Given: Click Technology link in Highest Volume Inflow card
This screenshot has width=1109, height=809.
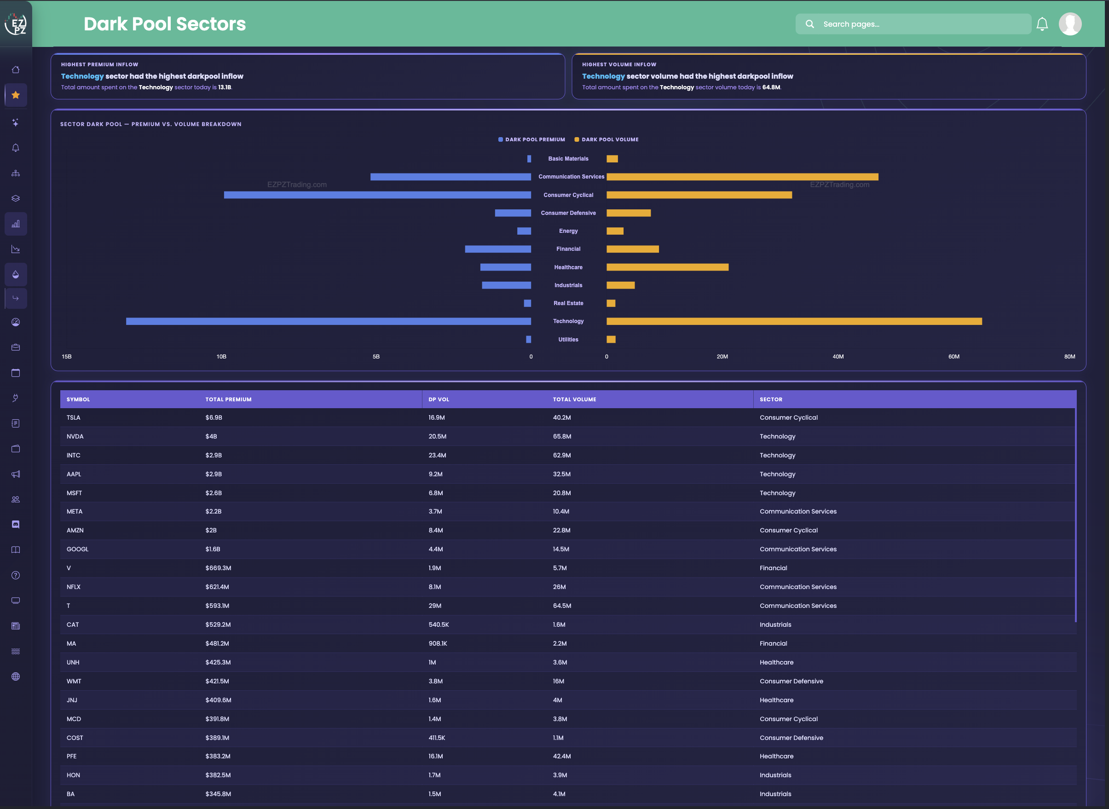Looking at the screenshot, I should (x=603, y=76).
